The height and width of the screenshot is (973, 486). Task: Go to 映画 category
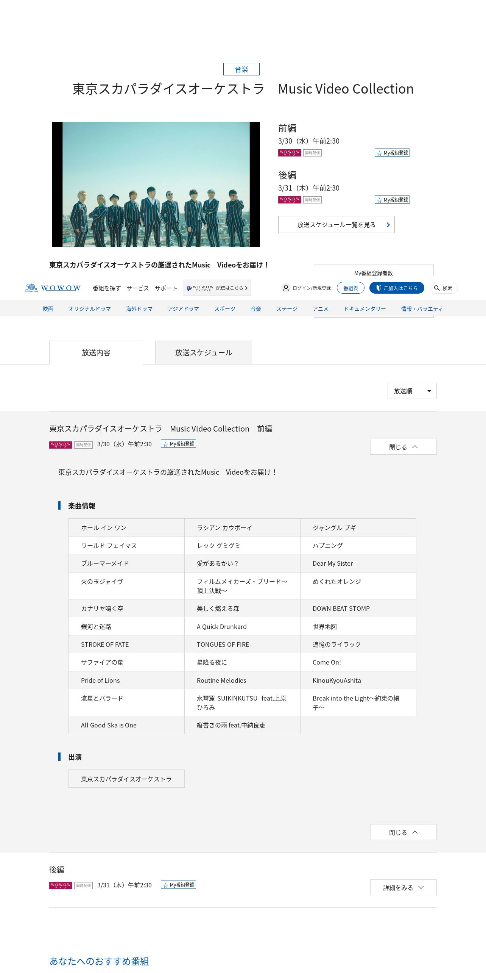(x=48, y=309)
